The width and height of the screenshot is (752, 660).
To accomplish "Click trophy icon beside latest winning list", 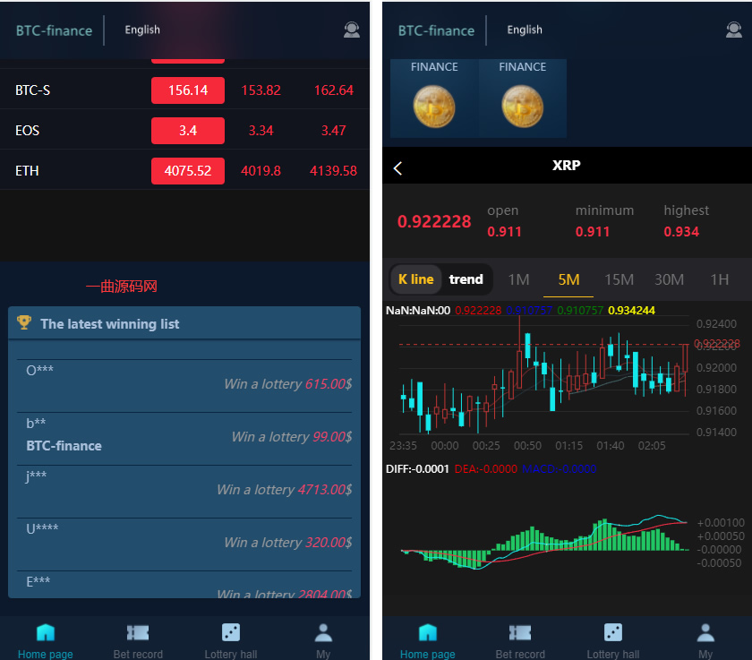I will tap(24, 323).
